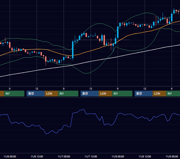Click the 11/6 12:00 date label

coord(37,156)
